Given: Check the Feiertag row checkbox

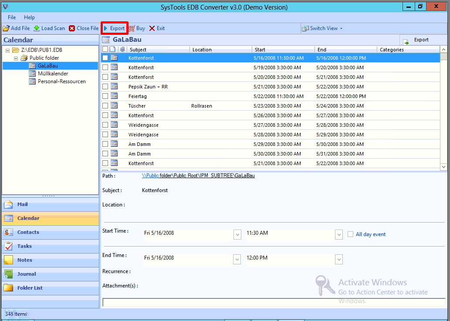Looking at the screenshot, I should 105,96.
